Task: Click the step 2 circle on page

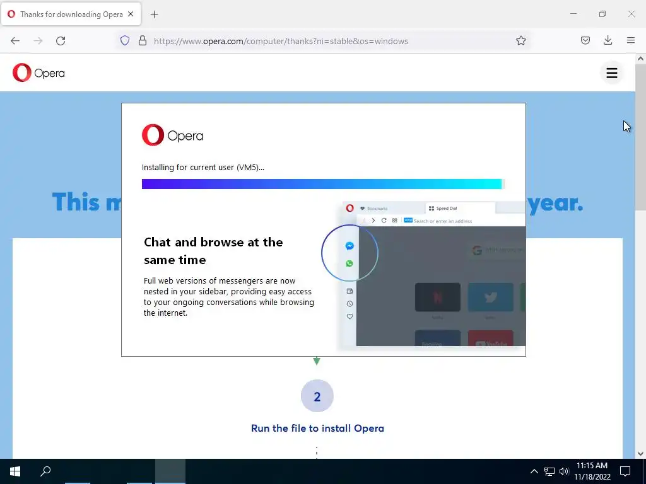Action: click(317, 396)
